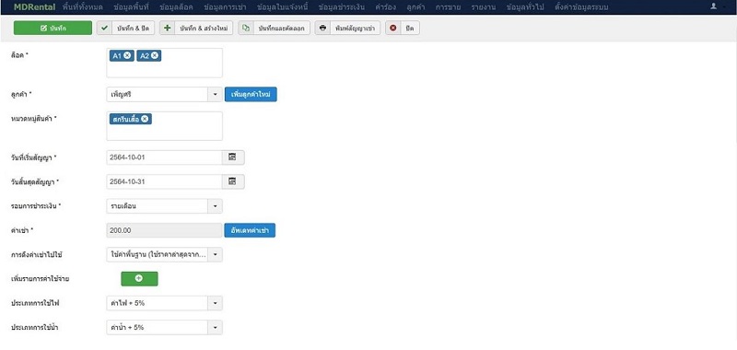Open the ข้อมูลล็อค menu
Viewport: 737px width, 350px height.
point(176,7)
